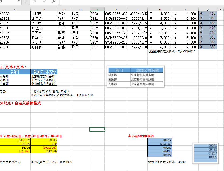Click cell with name 王铭国
224x171 pixels.
tap(44, 14)
